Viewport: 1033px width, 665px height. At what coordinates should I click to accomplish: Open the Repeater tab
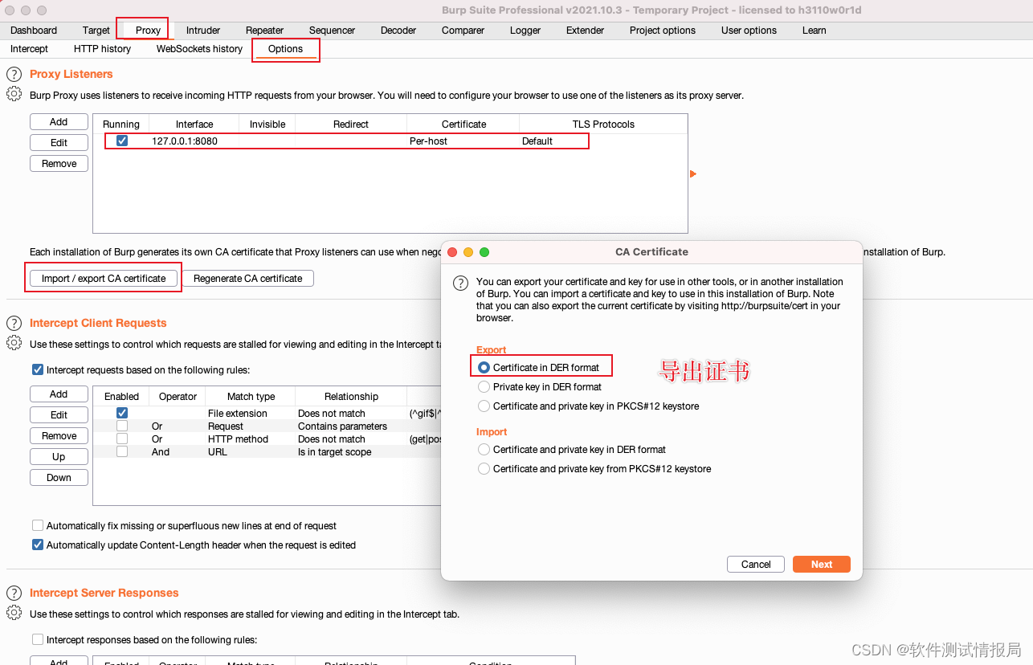[265, 30]
